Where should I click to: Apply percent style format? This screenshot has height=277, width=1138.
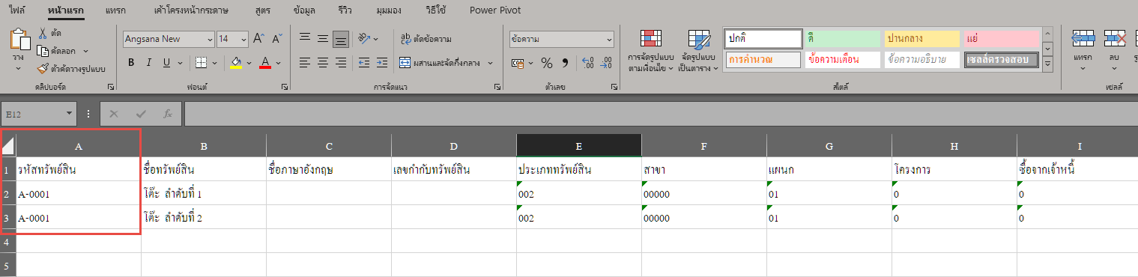point(546,63)
